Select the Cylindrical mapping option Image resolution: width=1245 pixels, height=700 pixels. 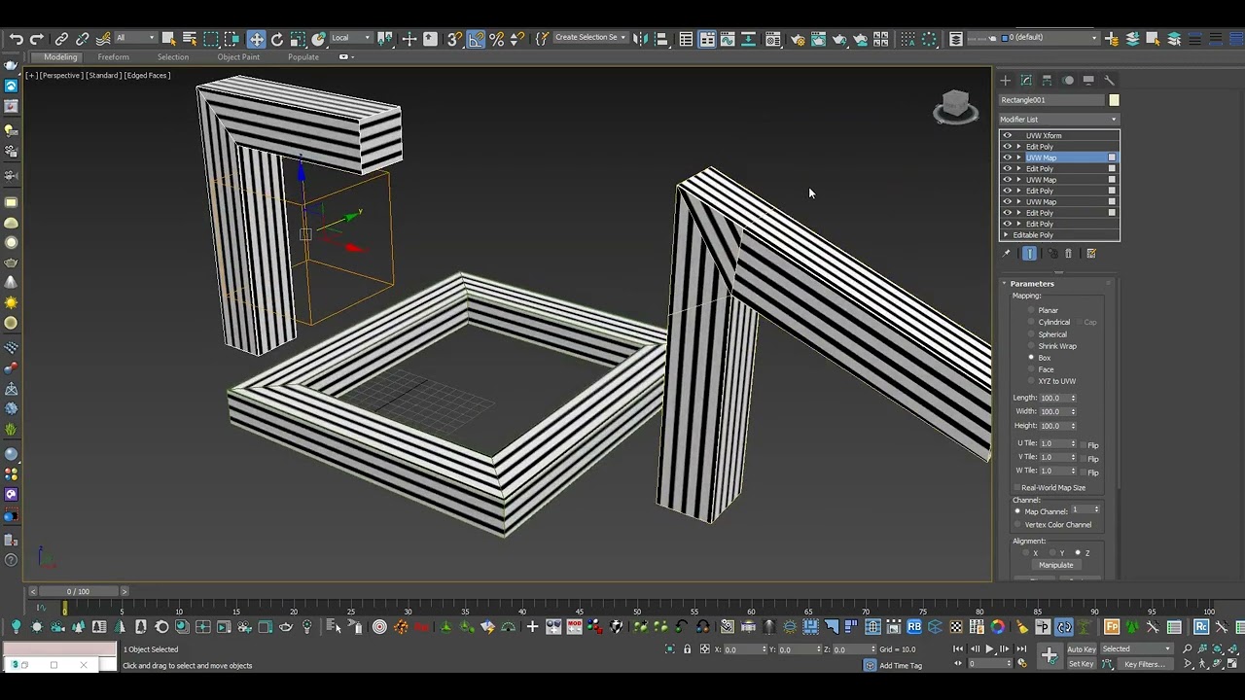[x=1031, y=322]
